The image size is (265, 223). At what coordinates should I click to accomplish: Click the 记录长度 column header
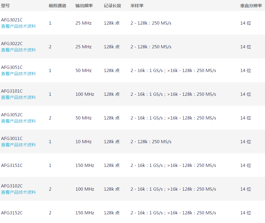(112, 6)
